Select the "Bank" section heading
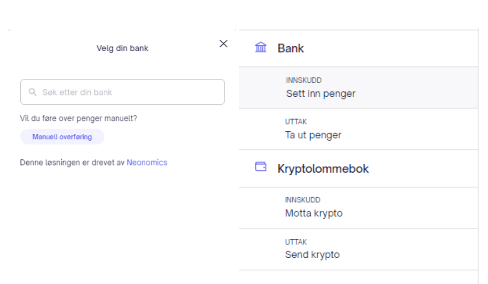The width and height of the screenshot is (488, 284). pos(291,48)
